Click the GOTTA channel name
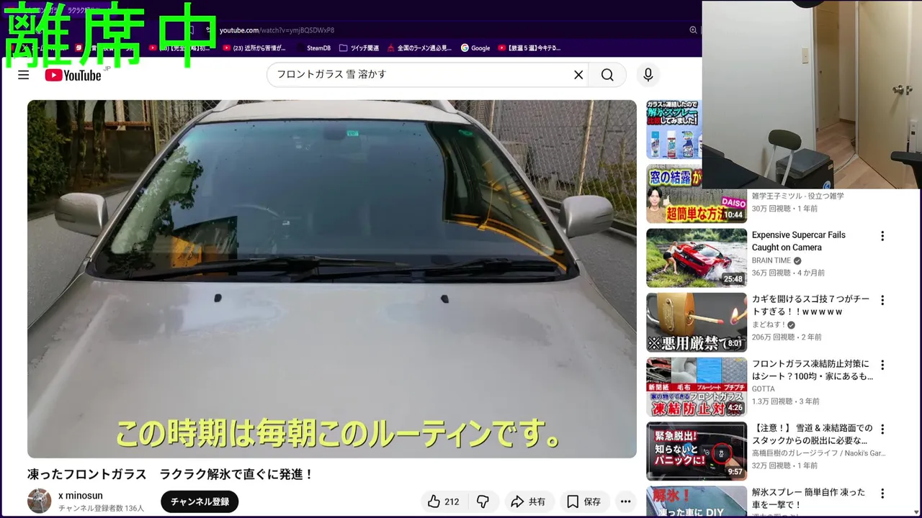 (764, 388)
